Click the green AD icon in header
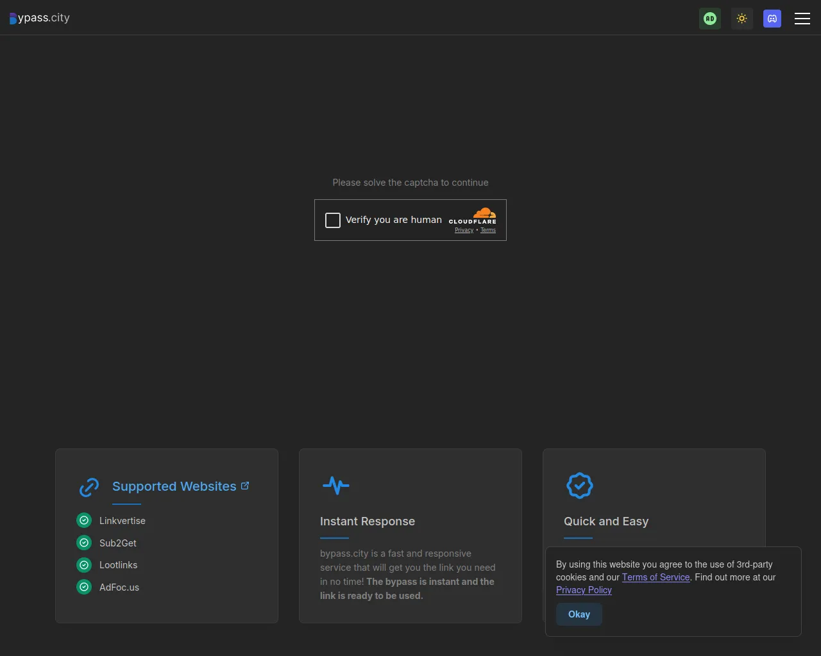 tap(709, 19)
